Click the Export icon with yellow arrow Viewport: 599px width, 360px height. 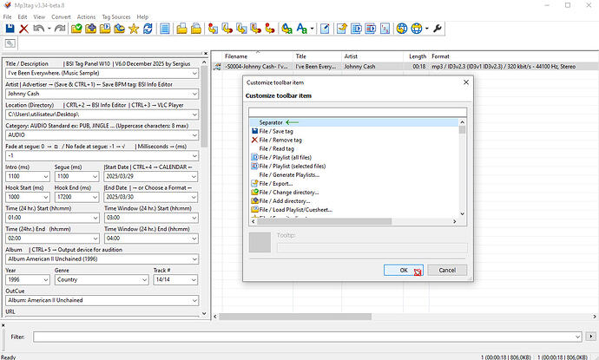pyautogui.click(x=342, y=29)
